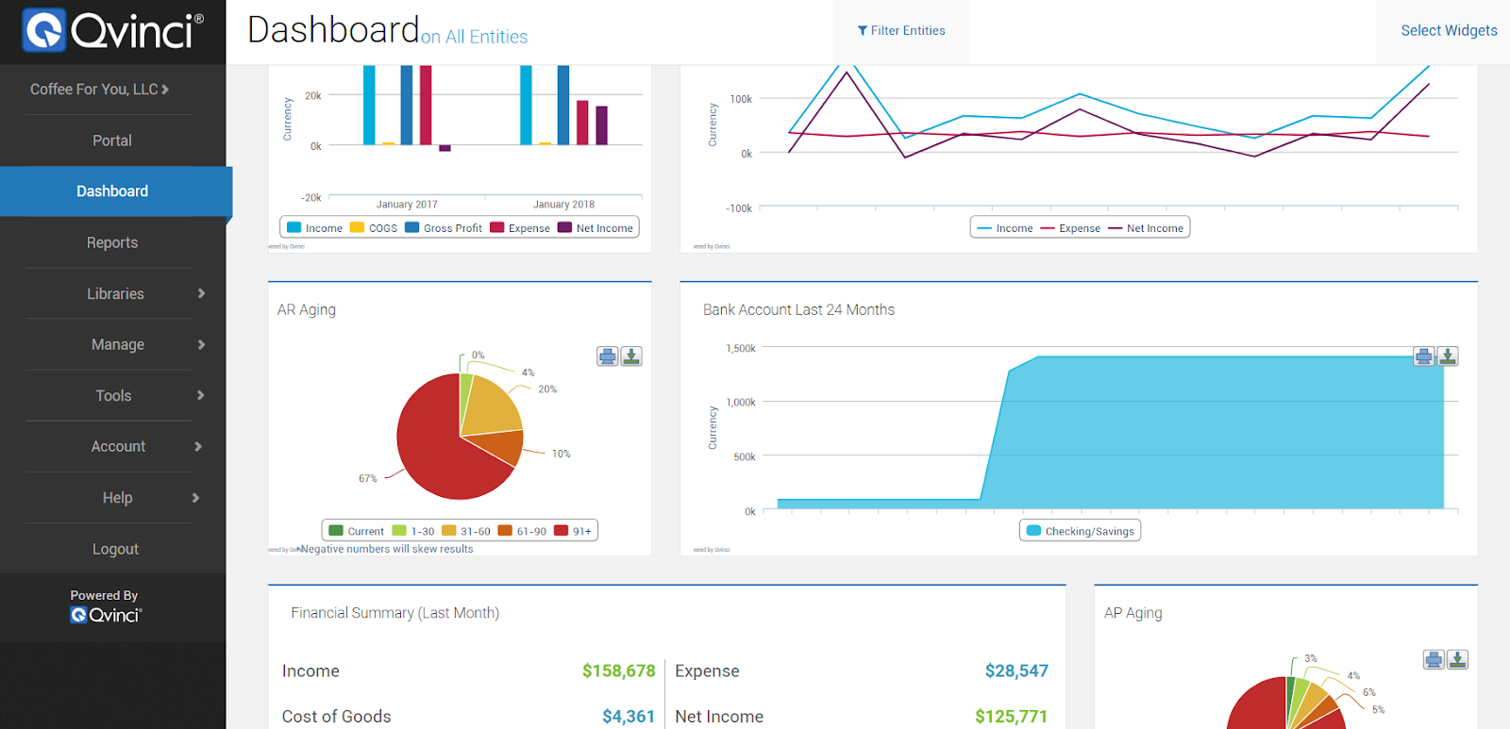Log out using the Logout item

pos(115,549)
